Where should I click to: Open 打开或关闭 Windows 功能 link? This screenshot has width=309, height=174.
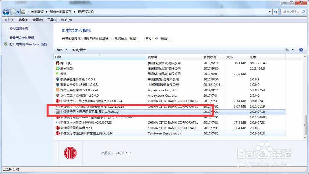(x=28, y=44)
